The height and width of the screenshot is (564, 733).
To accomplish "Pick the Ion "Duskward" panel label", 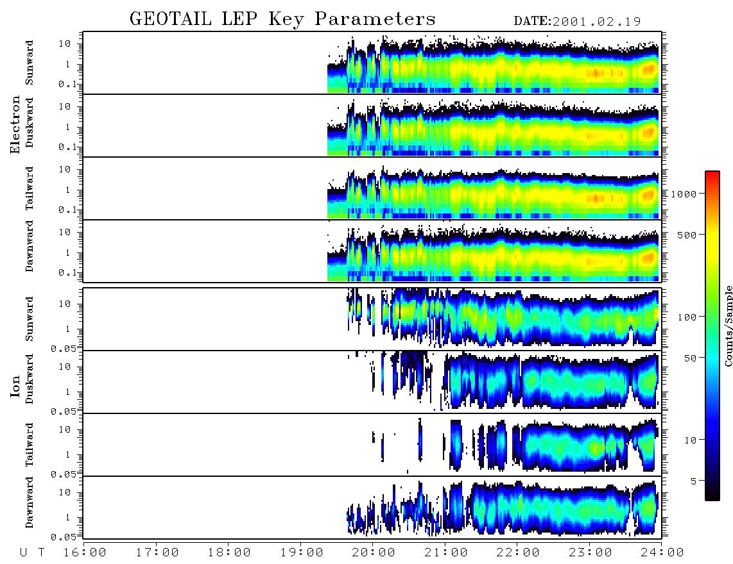I will tap(30, 379).
